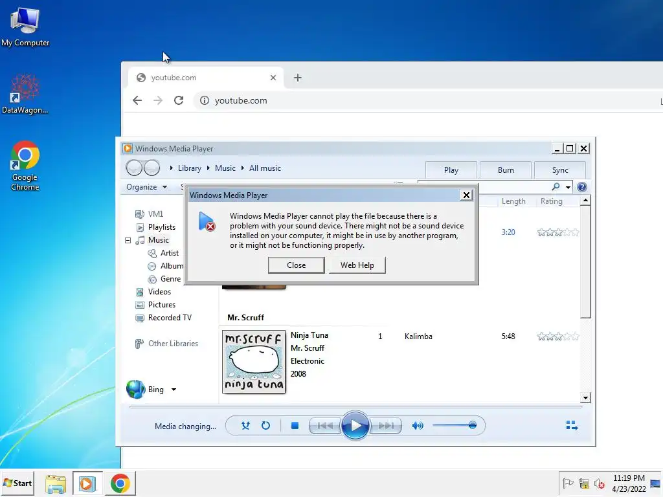This screenshot has height=497, width=663.
Task: Rate the 3:20 track using its stars
Action: (557, 232)
